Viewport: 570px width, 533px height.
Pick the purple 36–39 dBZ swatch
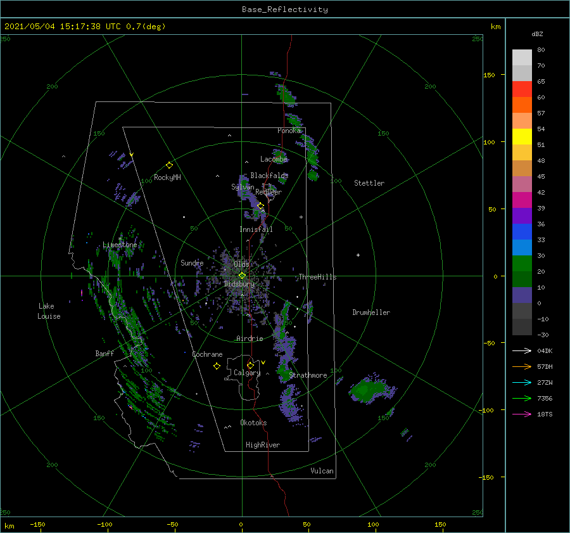click(x=522, y=215)
